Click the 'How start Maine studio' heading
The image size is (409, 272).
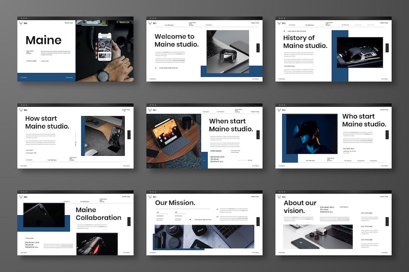click(x=47, y=122)
